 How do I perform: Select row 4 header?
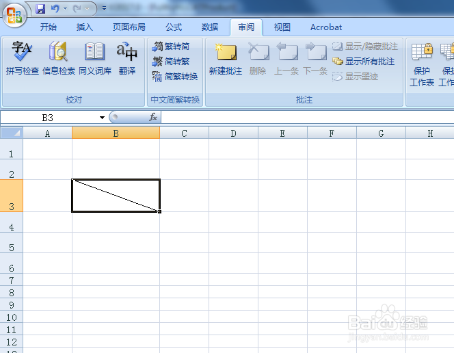12,222
